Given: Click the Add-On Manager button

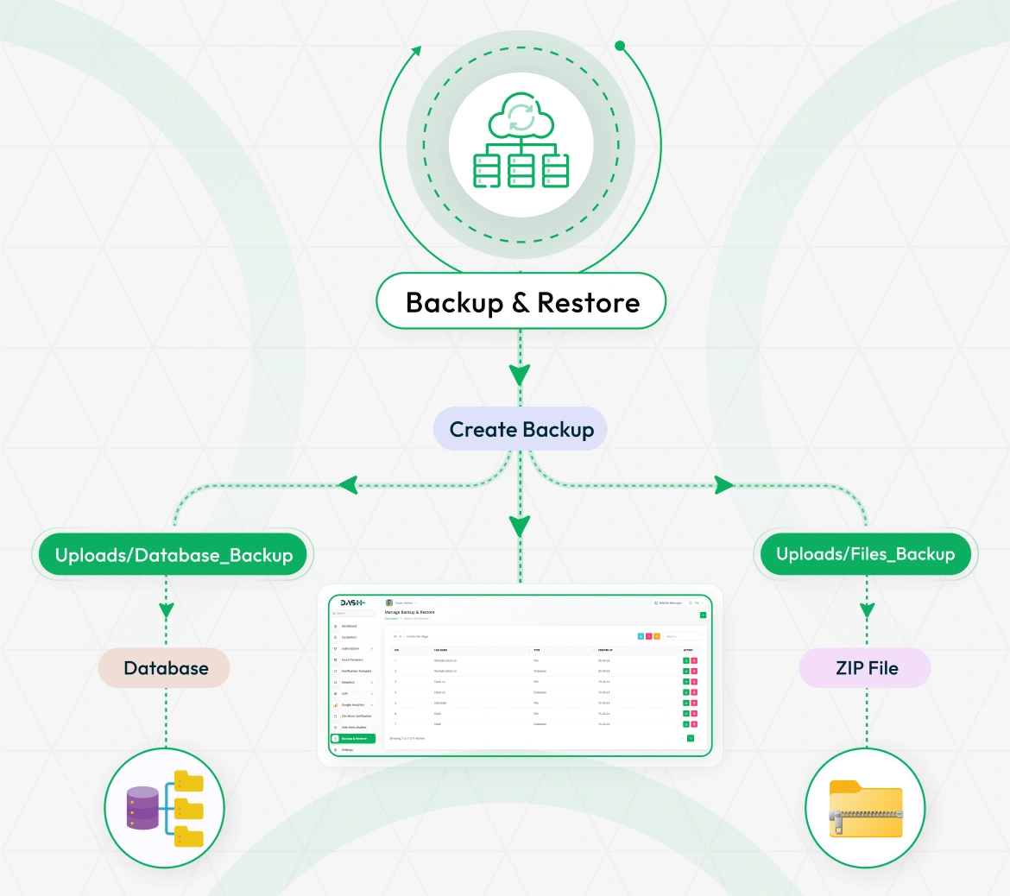Looking at the screenshot, I should [x=669, y=602].
